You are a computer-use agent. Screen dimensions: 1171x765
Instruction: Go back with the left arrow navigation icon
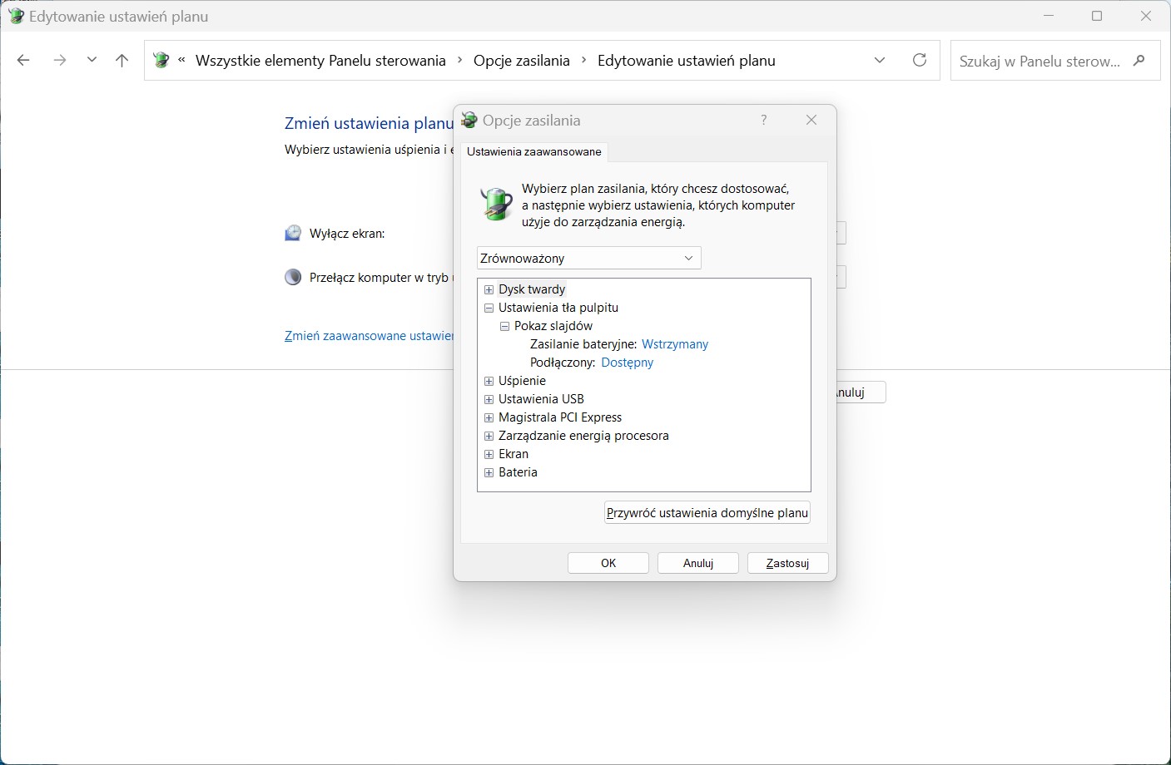click(23, 61)
